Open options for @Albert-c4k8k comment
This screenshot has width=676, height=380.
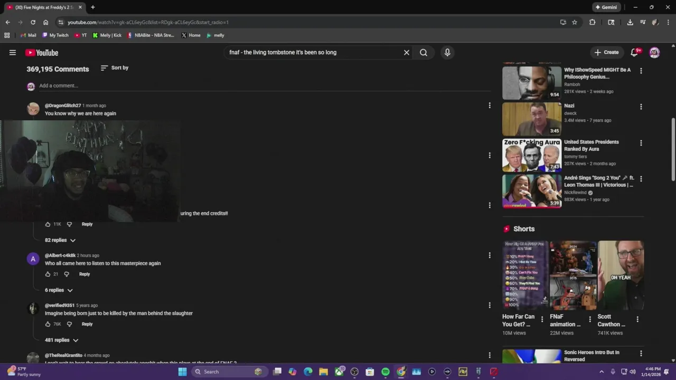coord(490,255)
